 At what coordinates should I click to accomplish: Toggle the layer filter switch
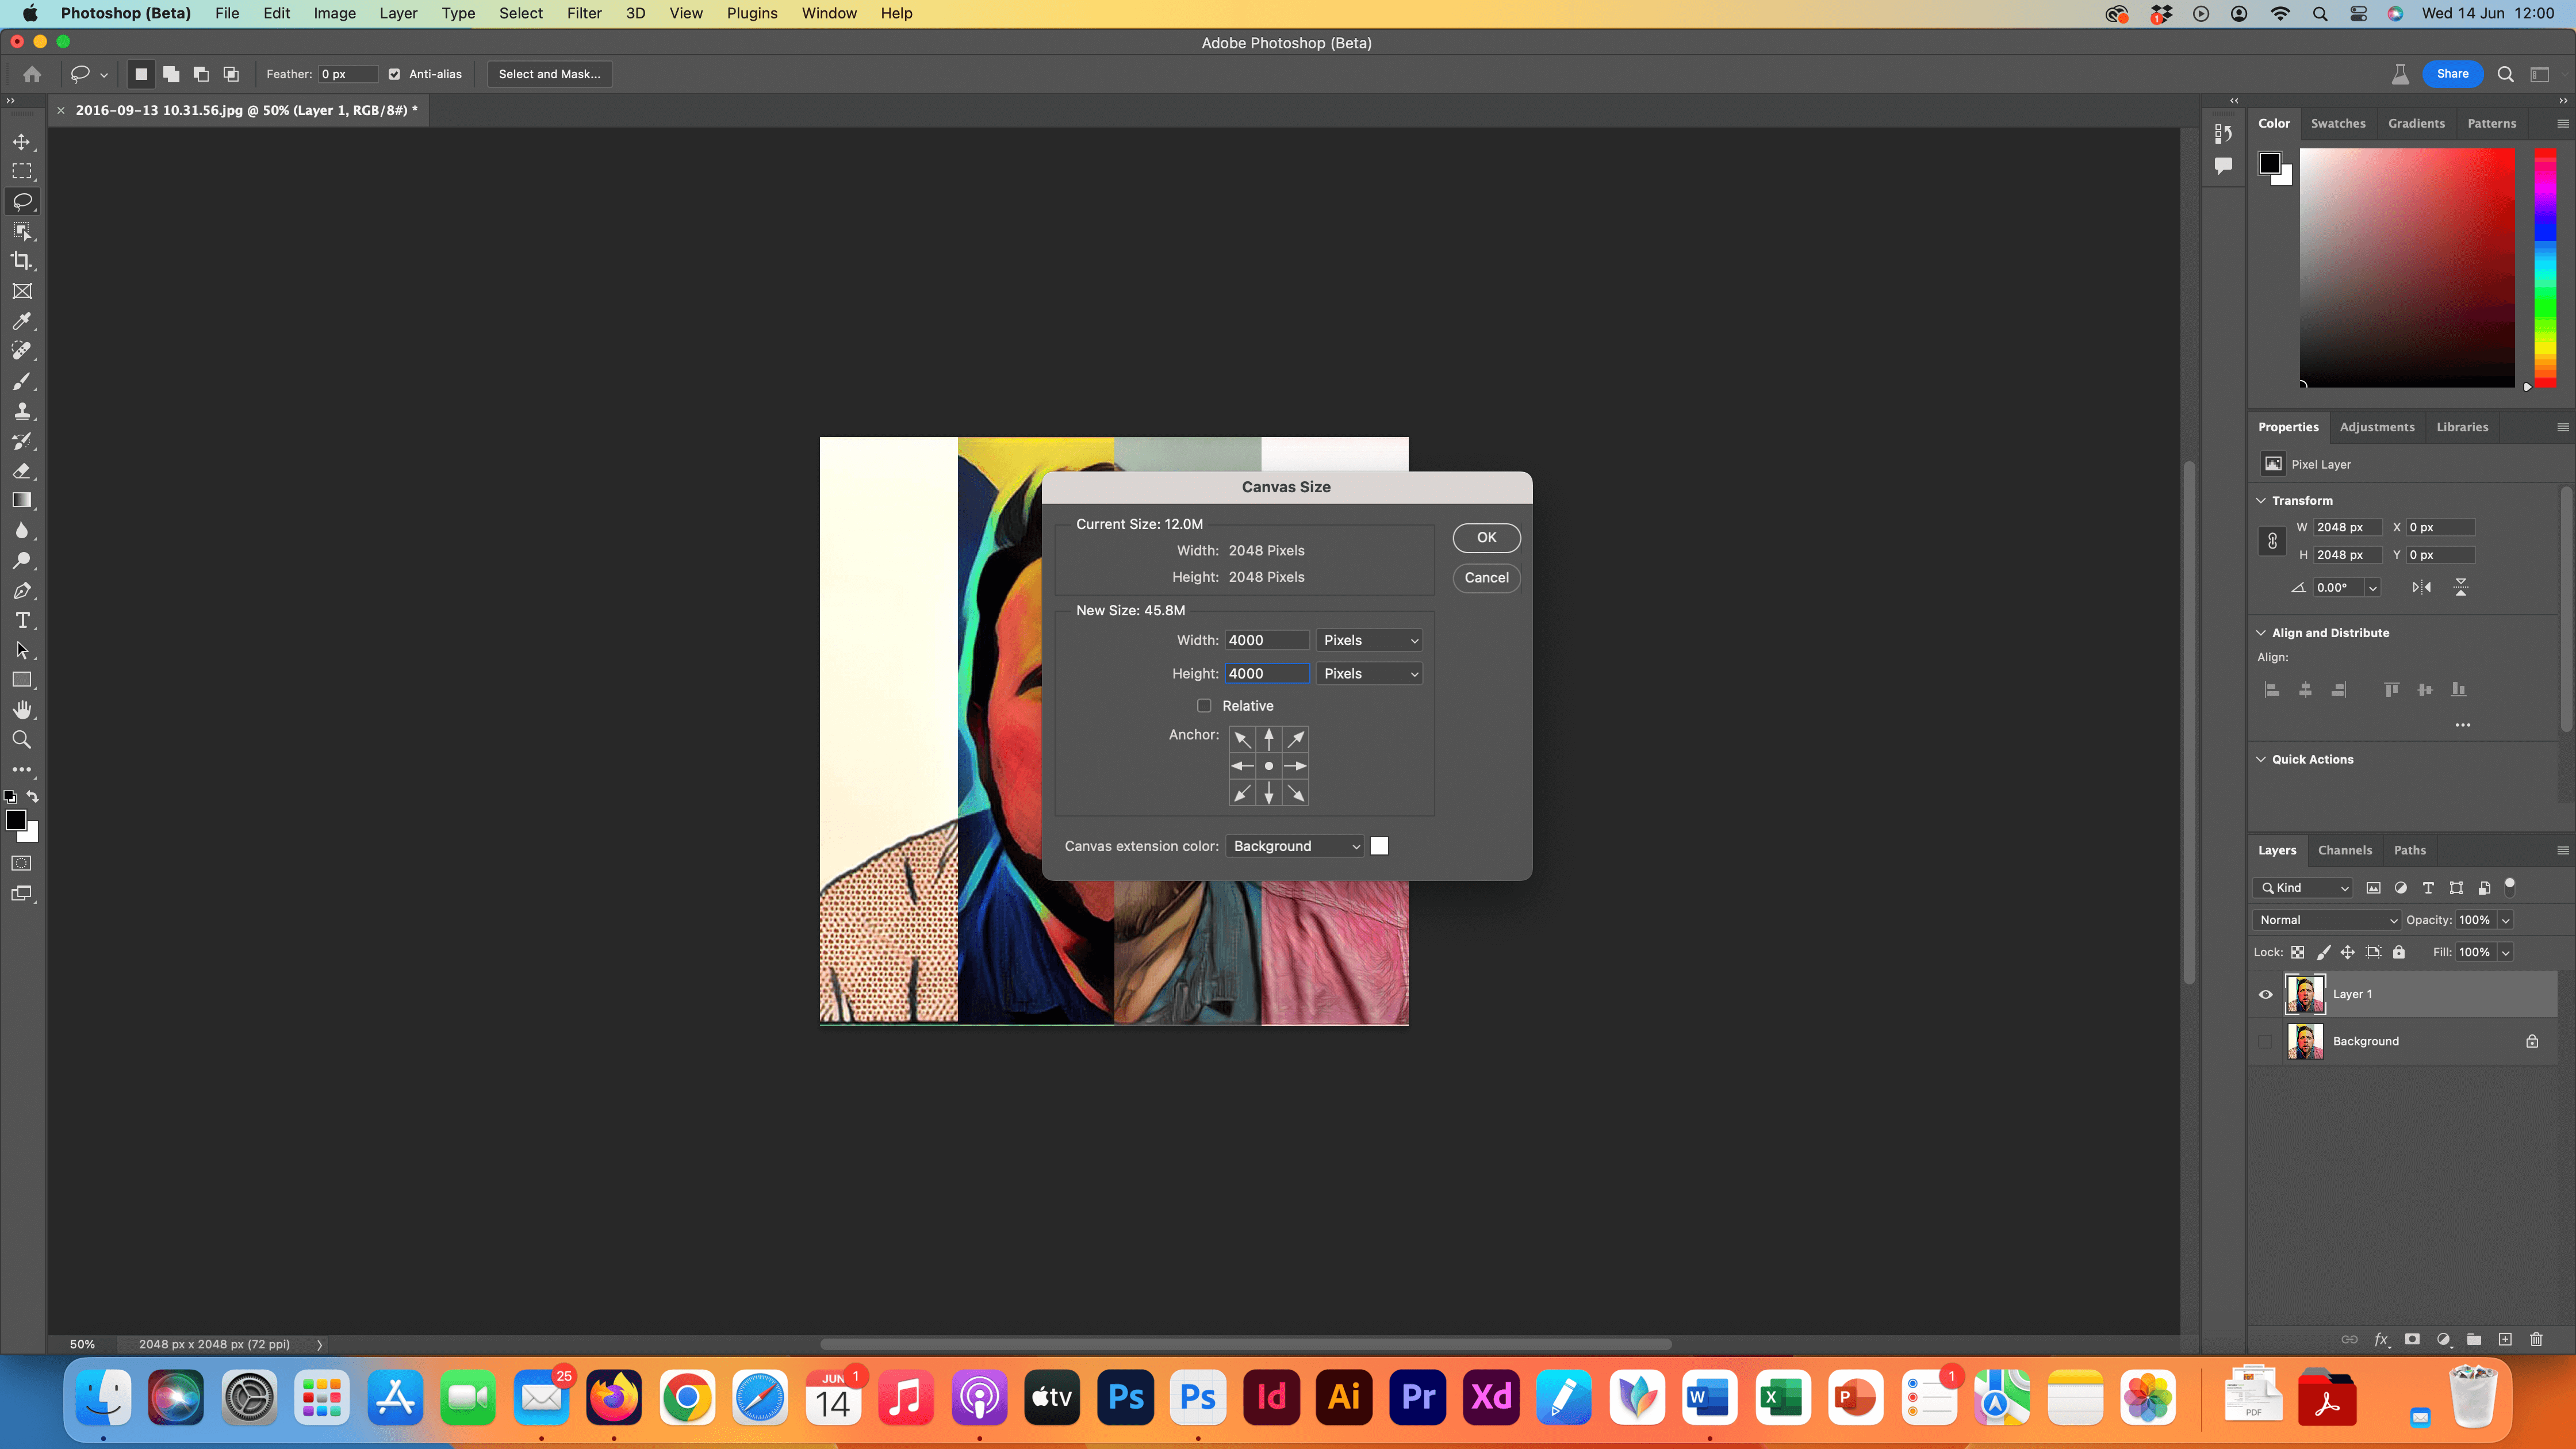pos(2509,886)
